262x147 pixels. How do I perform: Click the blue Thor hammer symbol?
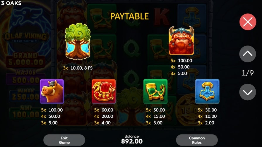click(x=207, y=91)
